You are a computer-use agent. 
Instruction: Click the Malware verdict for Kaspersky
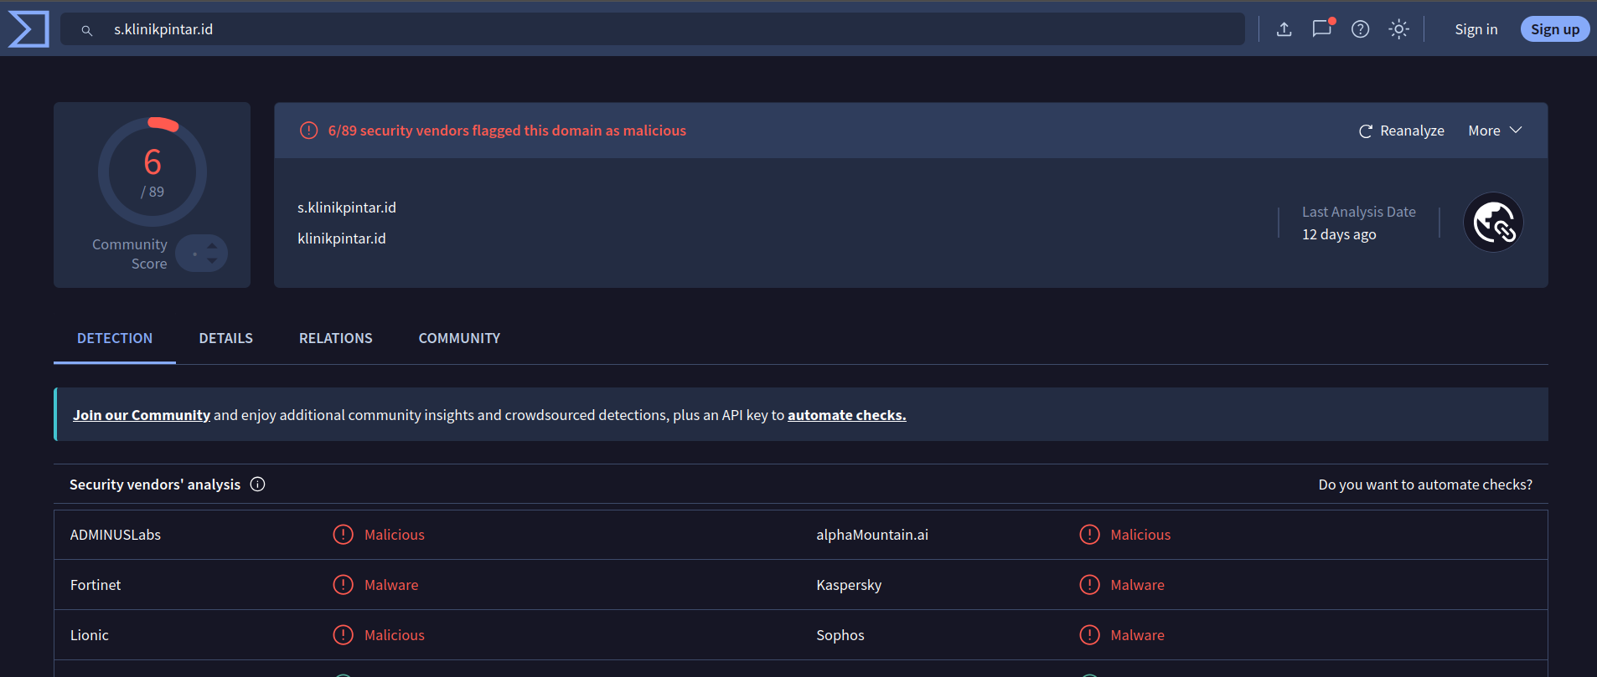tap(1137, 585)
